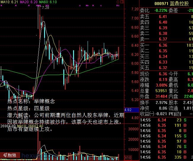Click the 7.00 level on price axis
The image size is (193, 161).
(135, 18)
